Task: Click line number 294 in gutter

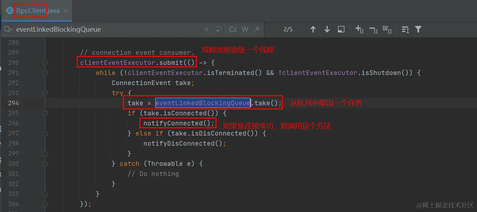Action: point(13,103)
